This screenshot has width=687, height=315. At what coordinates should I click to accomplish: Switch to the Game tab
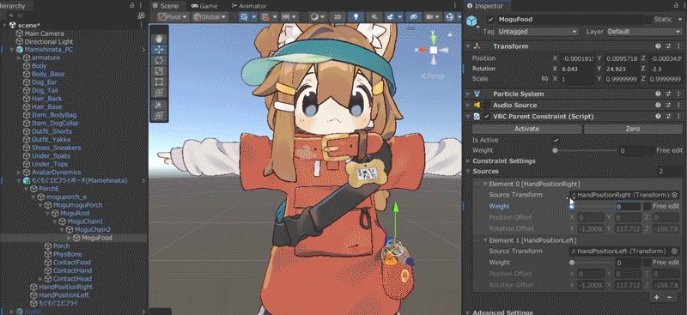[x=205, y=6]
